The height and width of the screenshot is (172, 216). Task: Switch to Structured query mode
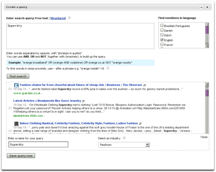click(x=58, y=18)
